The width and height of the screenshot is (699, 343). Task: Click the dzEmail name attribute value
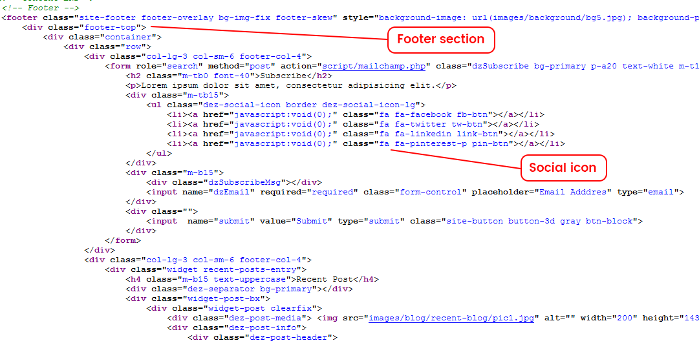pos(229,192)
